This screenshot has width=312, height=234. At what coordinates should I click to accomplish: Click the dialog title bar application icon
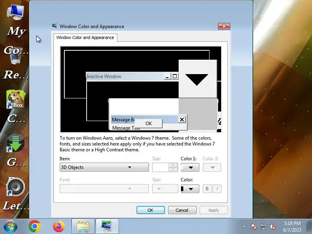(x=55, y=26)
